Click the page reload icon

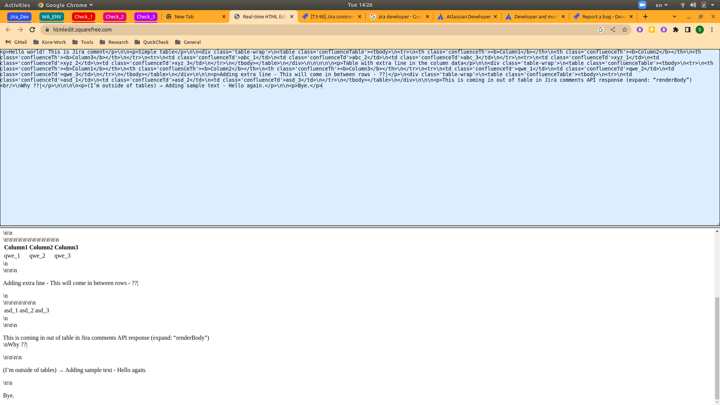(x=32, y=29)
